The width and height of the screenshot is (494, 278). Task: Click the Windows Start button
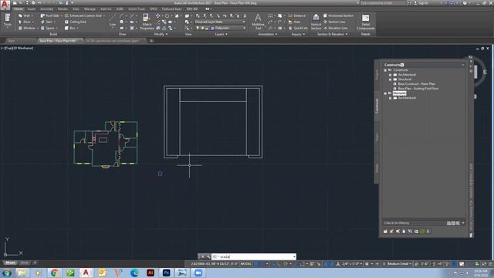[6, 273]
